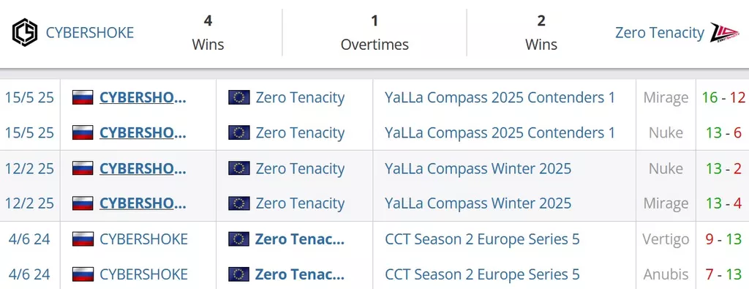
Task: Select bold Zero Tenac... team in Vertigo row
Action: click(x=299, y=239)
